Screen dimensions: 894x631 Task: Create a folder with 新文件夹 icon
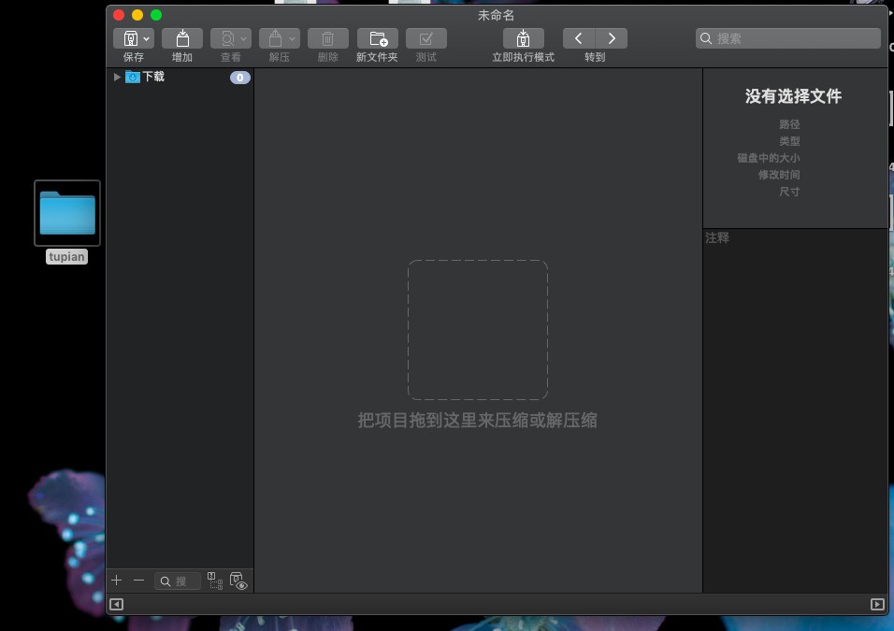[x=378, y=38]
